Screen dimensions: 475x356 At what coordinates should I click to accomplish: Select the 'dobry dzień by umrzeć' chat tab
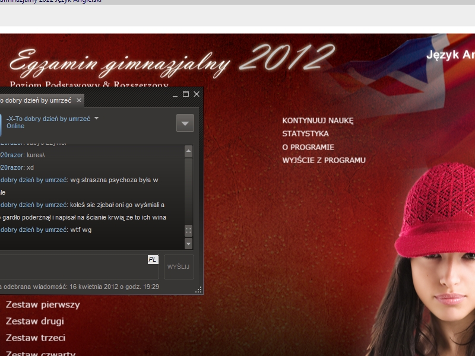point(42,100)
